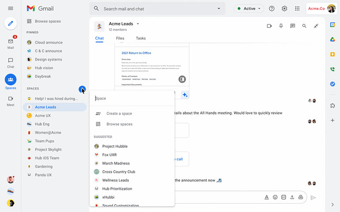The image size is (340, 212).
Task: Open Google Calendar in side panel
Action: coord(332,25)
